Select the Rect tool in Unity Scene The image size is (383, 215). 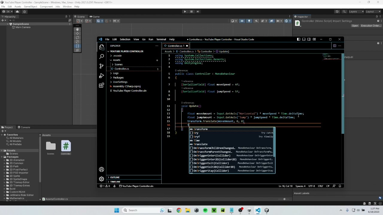click(77, 46)
